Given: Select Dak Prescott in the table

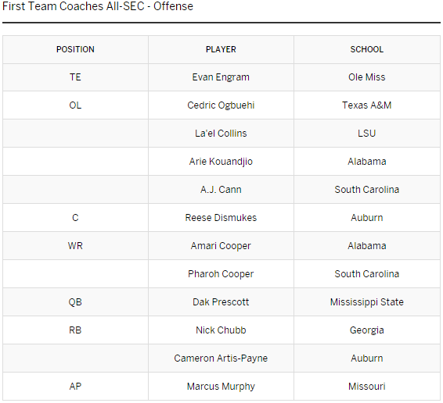Looking at the screenshot, I should 221,302.
